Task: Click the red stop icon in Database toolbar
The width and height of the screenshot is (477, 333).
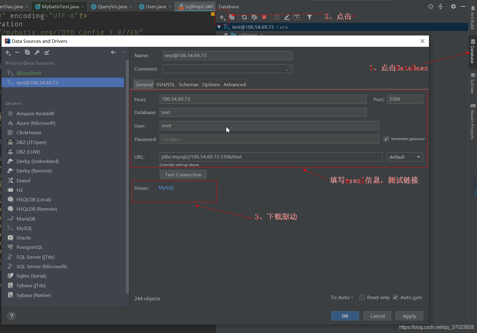Action: (264, 17)
